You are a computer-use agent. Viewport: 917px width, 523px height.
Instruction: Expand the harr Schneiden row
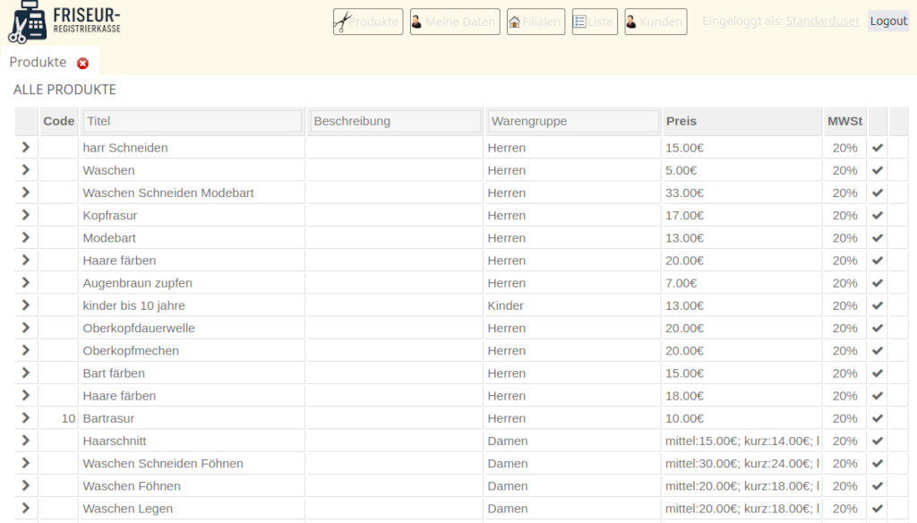pos(26,147)
